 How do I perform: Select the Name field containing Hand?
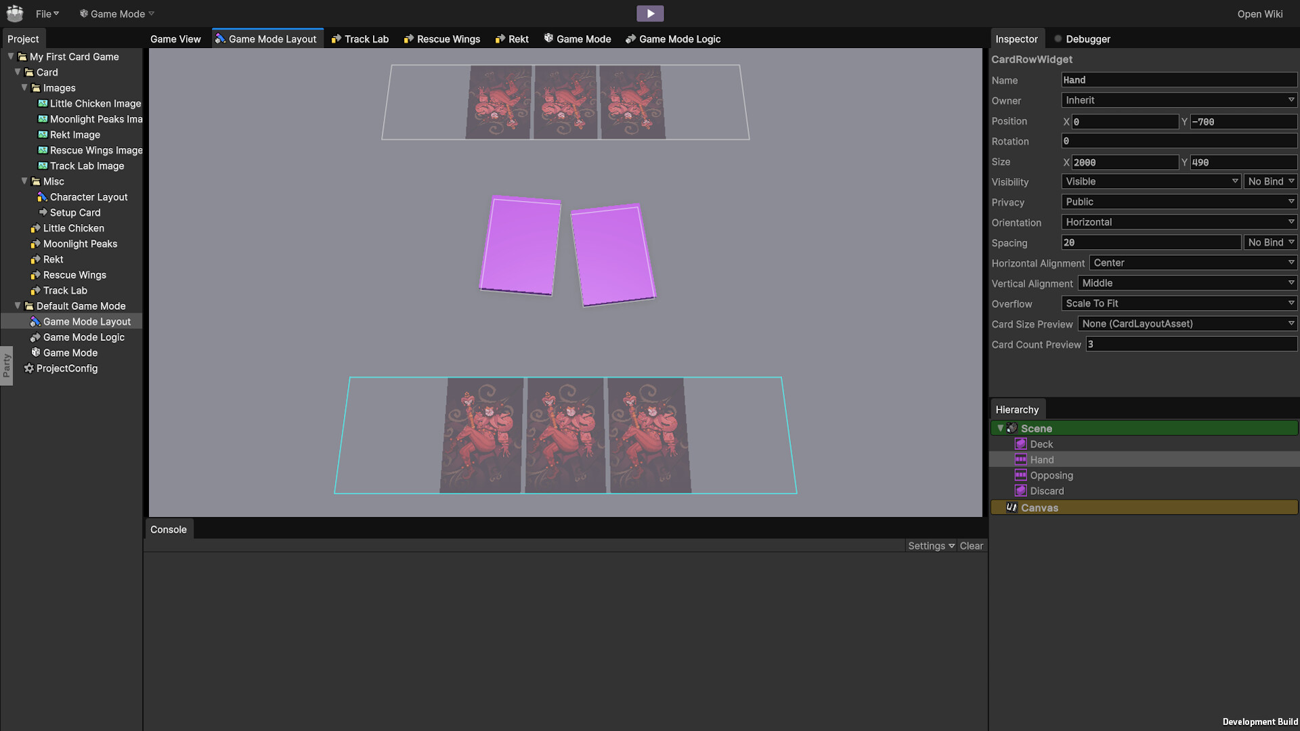[x=1178, y=80]
